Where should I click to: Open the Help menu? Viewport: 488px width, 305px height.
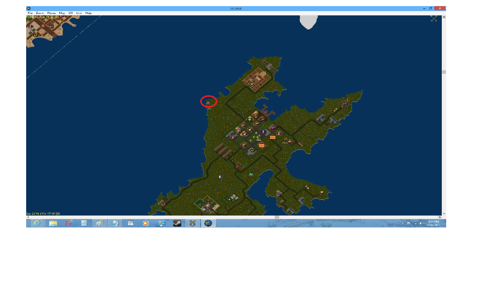pyautogui.click(x=89, y=13)
